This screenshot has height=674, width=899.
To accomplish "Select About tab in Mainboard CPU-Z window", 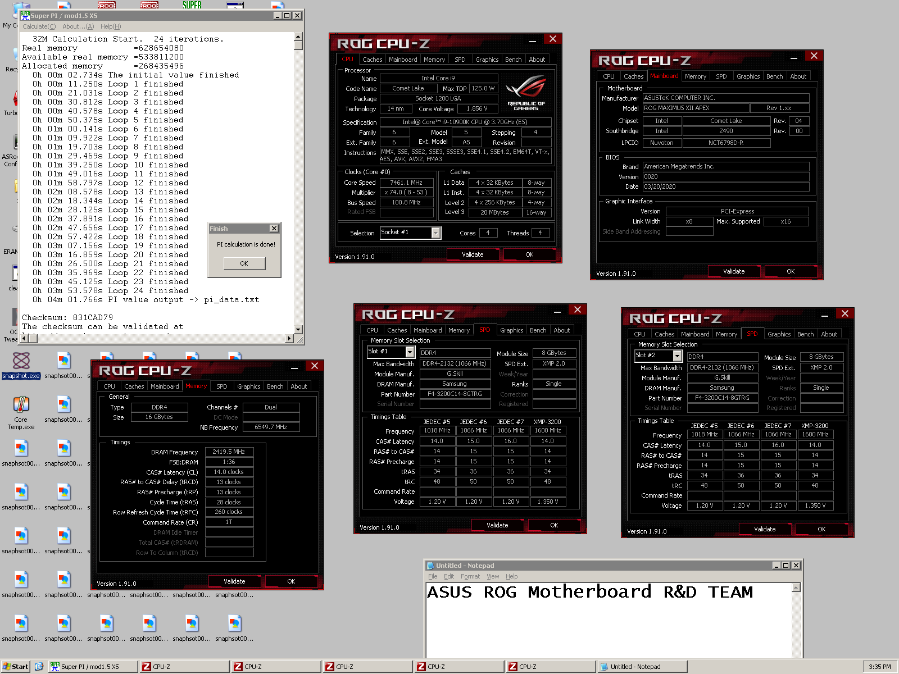I will 798,76.
